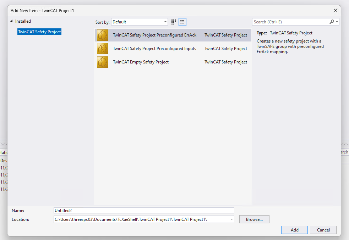Screen dimensions: 349x240
Task: Focus the Name field containing Untitled2
Action: coord(144,211)
